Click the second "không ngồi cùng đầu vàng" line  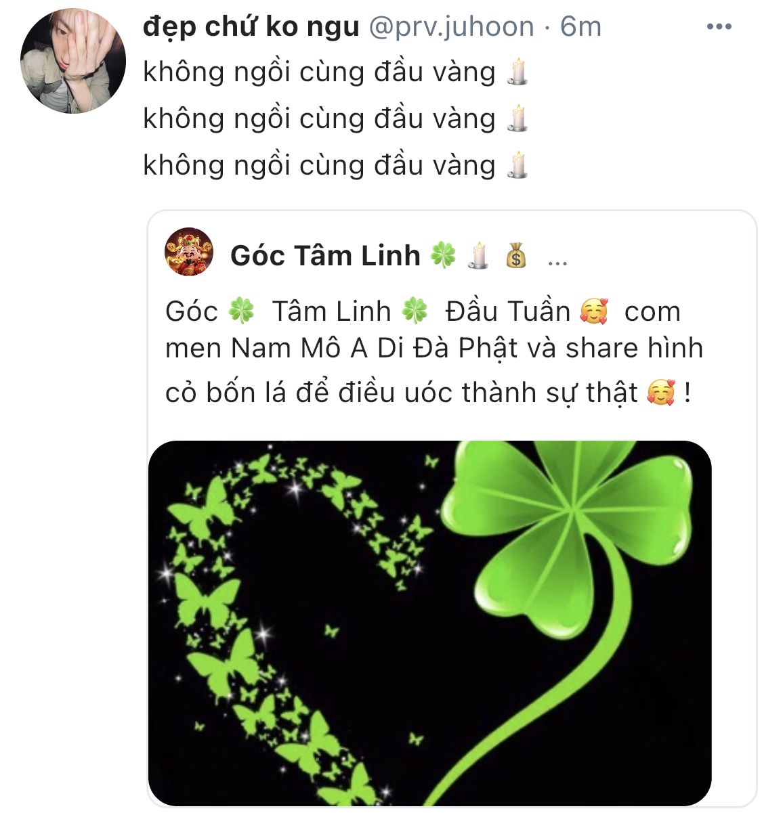(319, 119)
